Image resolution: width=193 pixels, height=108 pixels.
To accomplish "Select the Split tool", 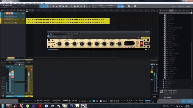I will tap(50, 6).
